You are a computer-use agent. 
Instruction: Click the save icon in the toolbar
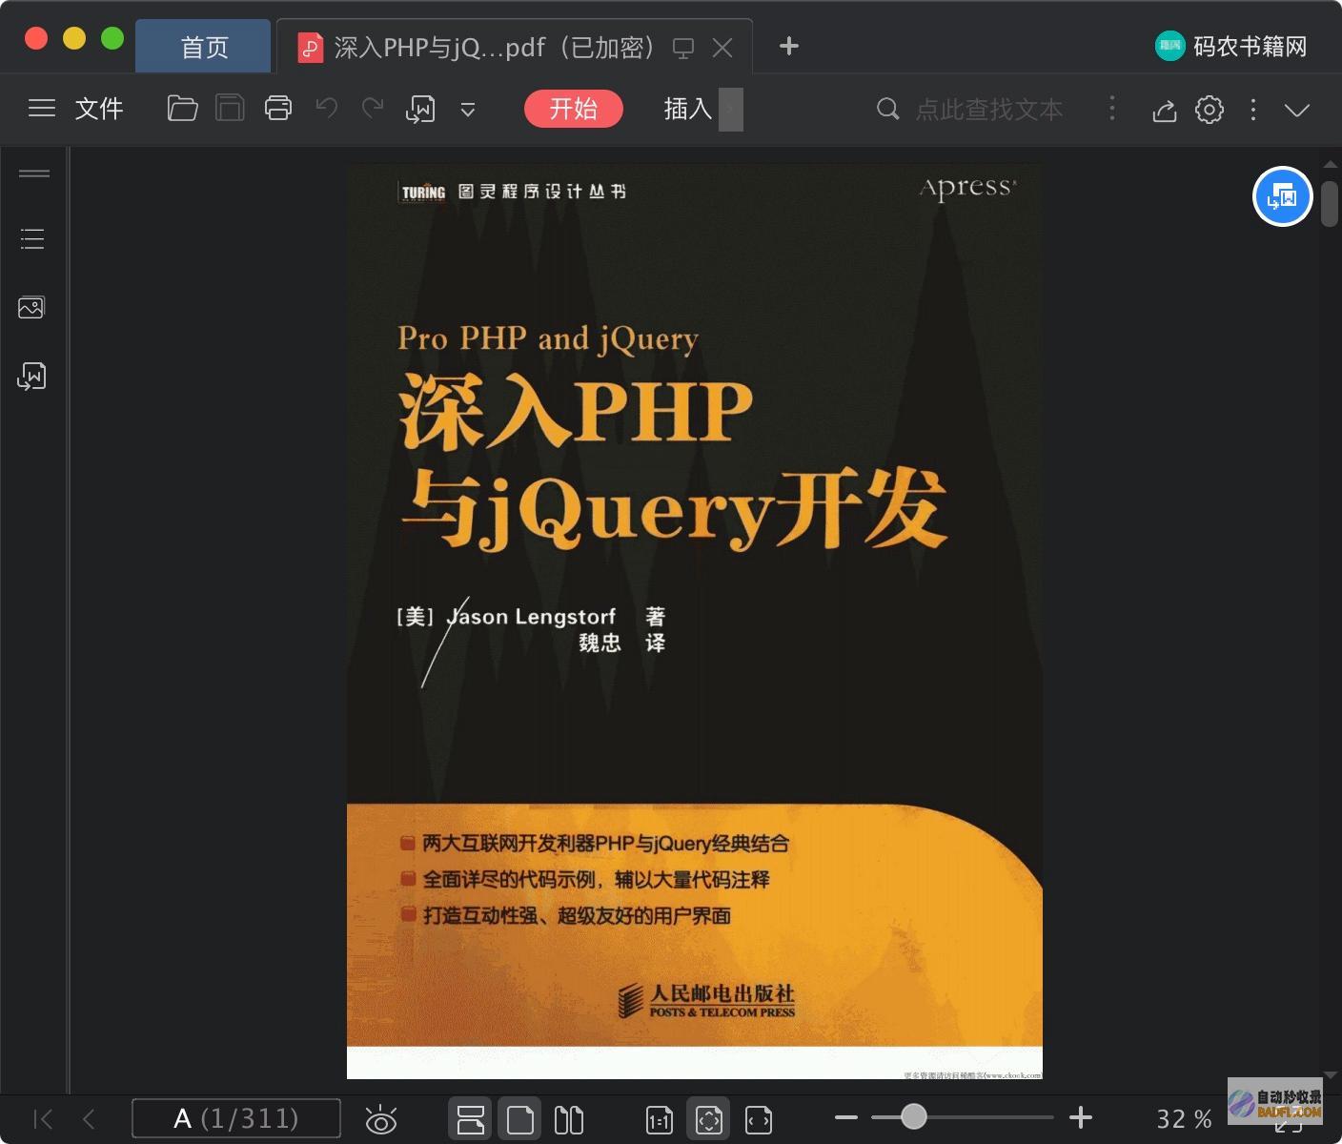[x=230, y=109]
